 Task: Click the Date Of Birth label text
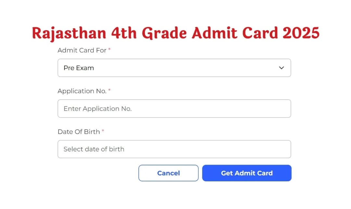[79, 132]
